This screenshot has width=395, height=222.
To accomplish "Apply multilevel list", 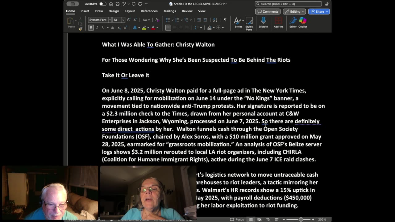I will tap(186, 20).
